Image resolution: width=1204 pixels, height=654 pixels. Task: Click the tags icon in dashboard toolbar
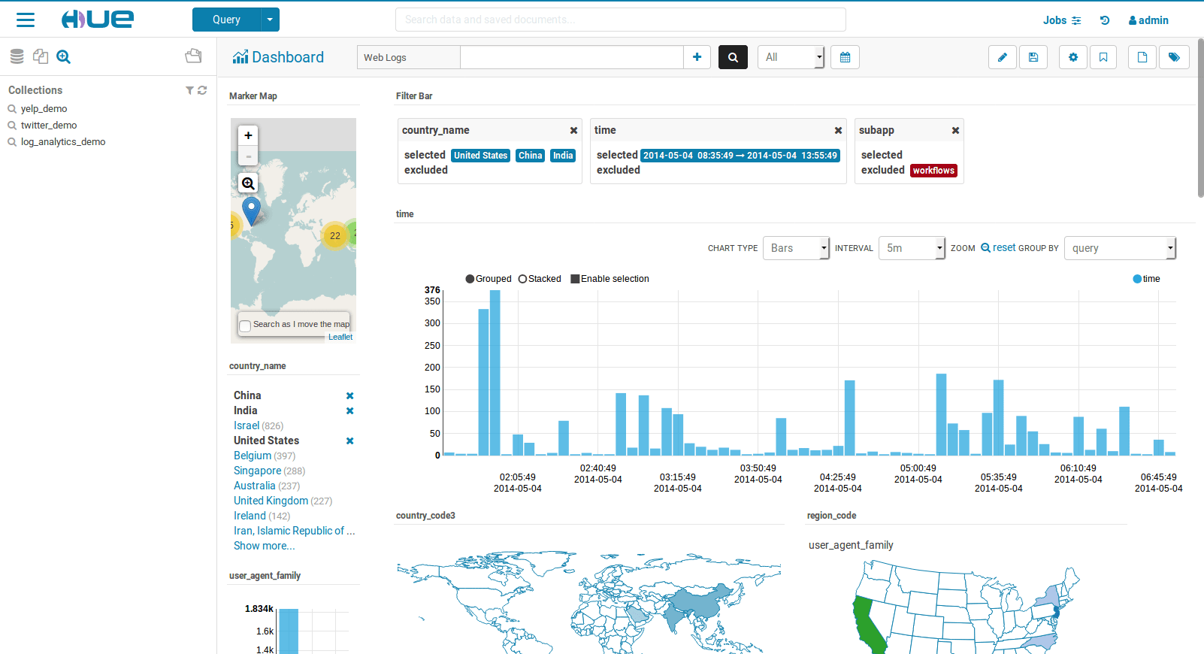point(1174,57)
